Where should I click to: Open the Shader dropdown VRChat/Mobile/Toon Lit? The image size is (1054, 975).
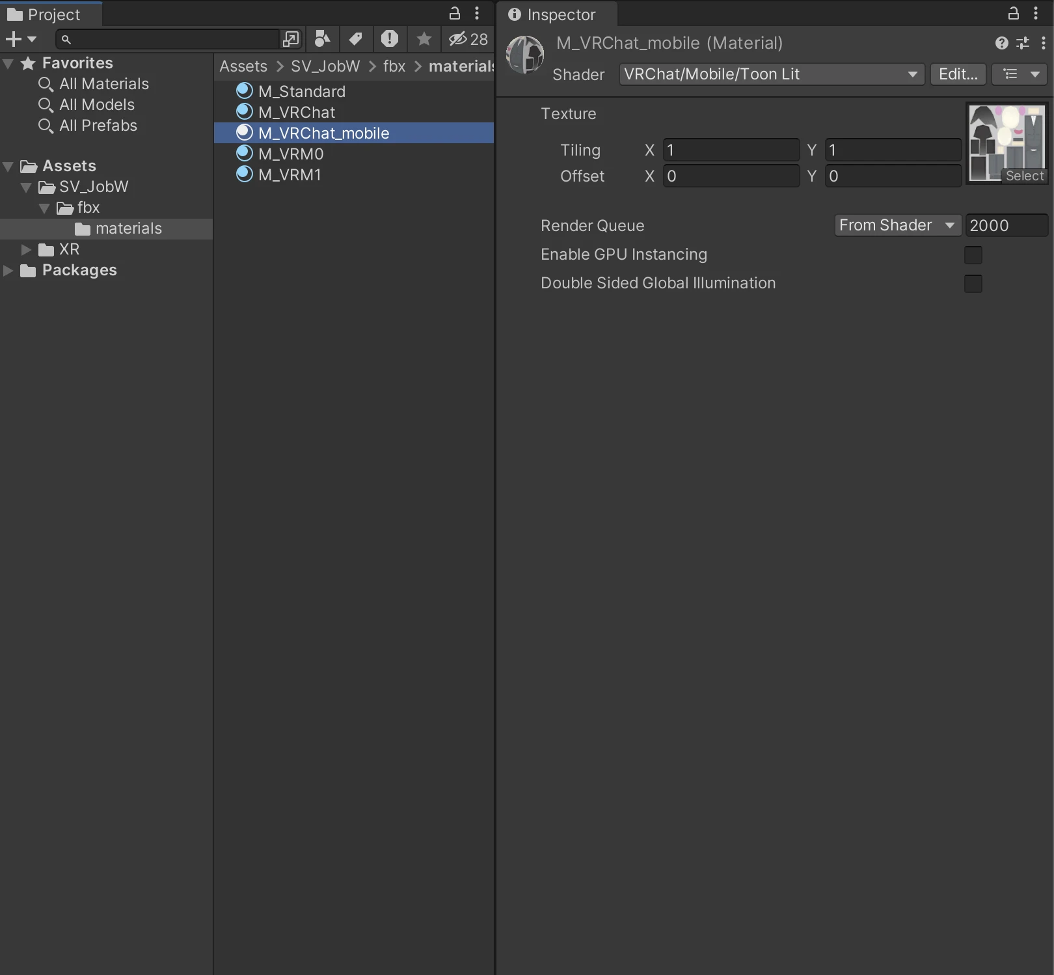point(772,74)
